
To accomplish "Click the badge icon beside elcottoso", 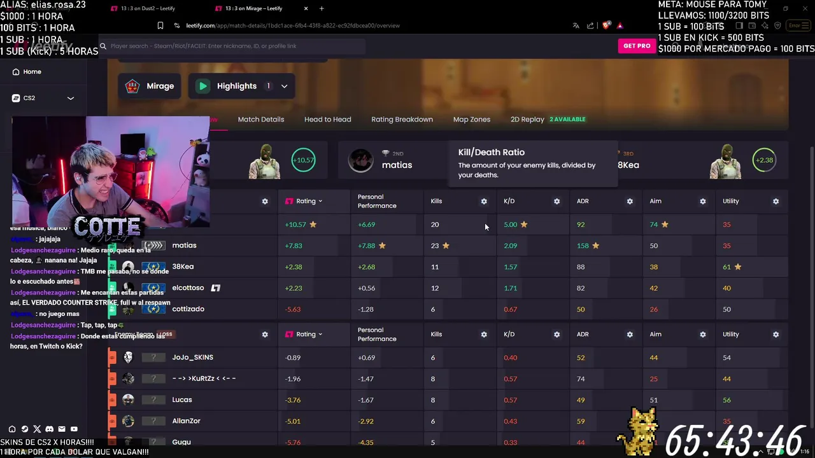I will [x=216, y=288].
